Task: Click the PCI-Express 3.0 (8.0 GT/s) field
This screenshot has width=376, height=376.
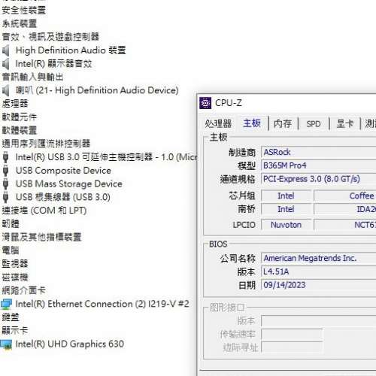Action: 318,179
